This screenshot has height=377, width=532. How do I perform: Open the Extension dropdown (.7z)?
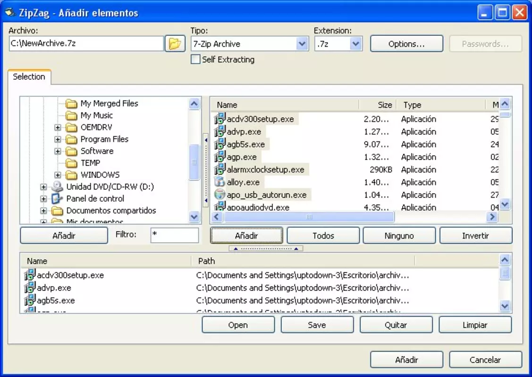[x=355, y=44]
